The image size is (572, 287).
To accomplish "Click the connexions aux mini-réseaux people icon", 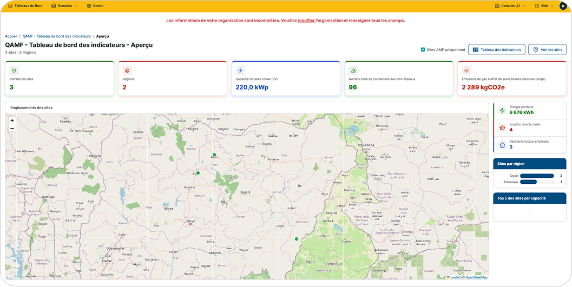I will [x=353, y=71].
